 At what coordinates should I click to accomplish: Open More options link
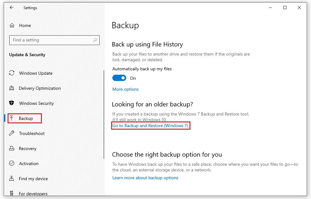coord(125,89)
